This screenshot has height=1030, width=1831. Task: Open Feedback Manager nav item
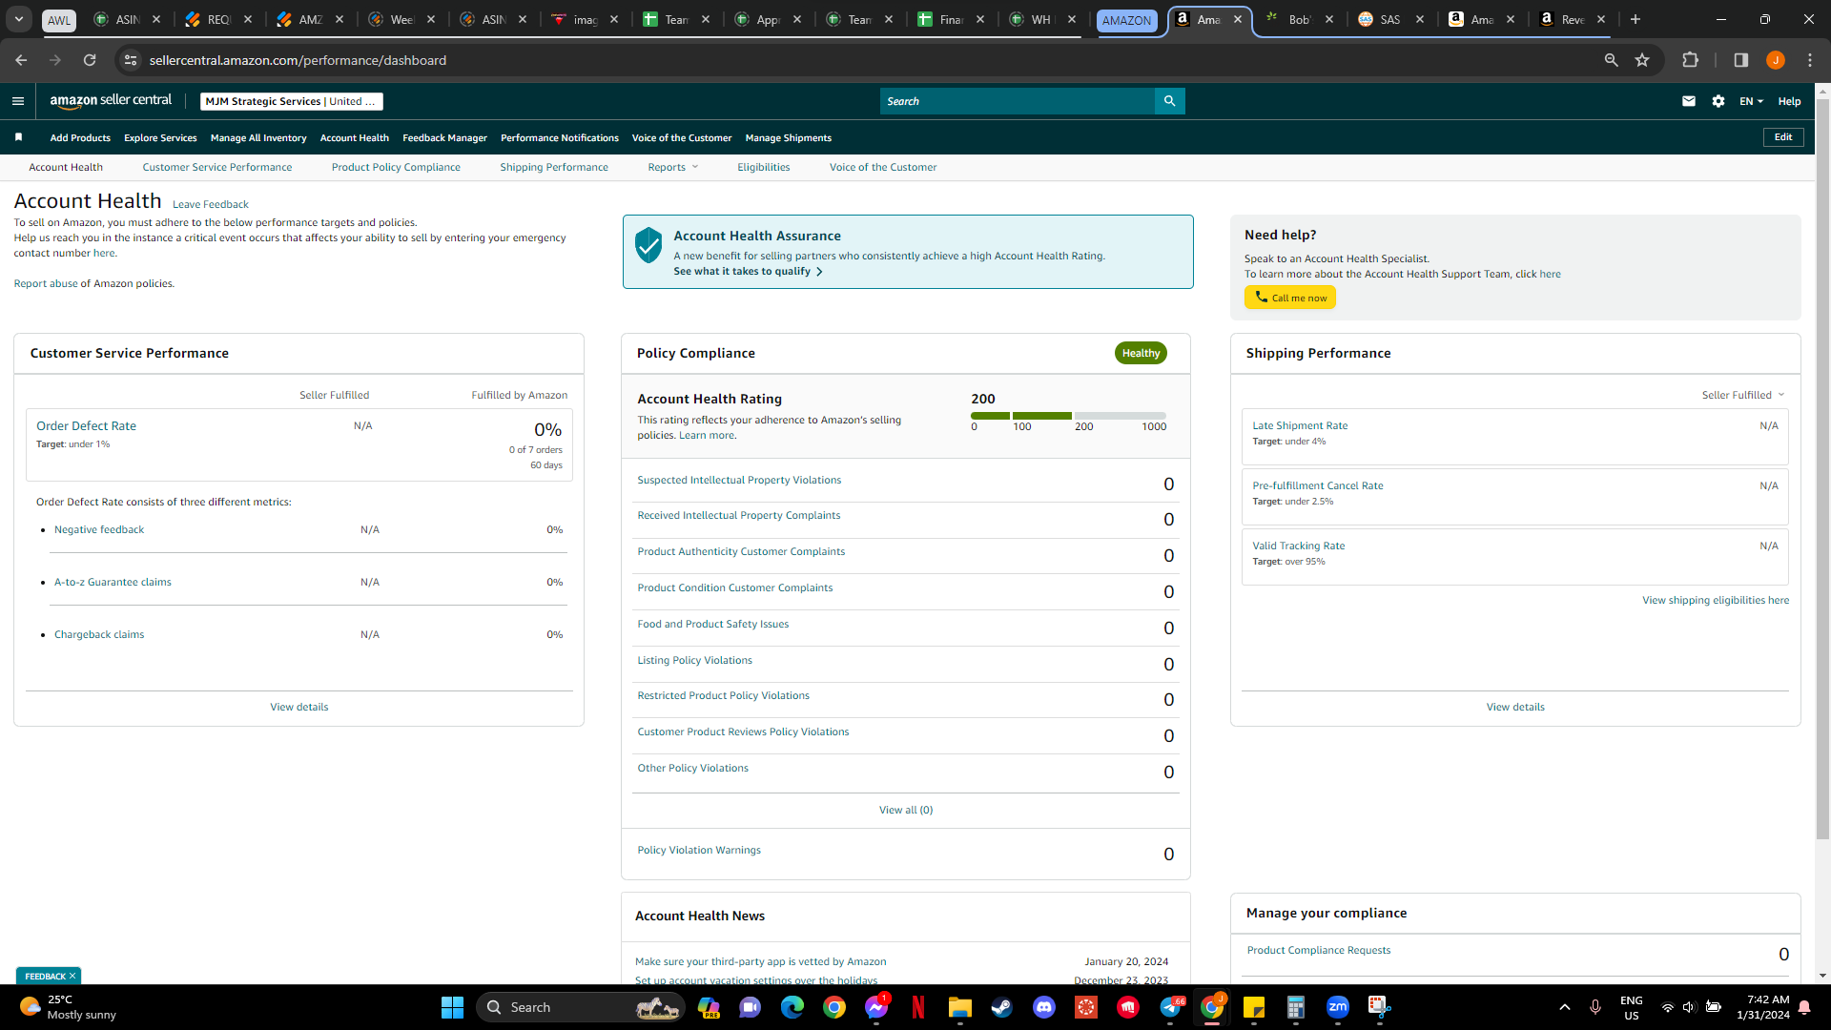tap(444, 138)
